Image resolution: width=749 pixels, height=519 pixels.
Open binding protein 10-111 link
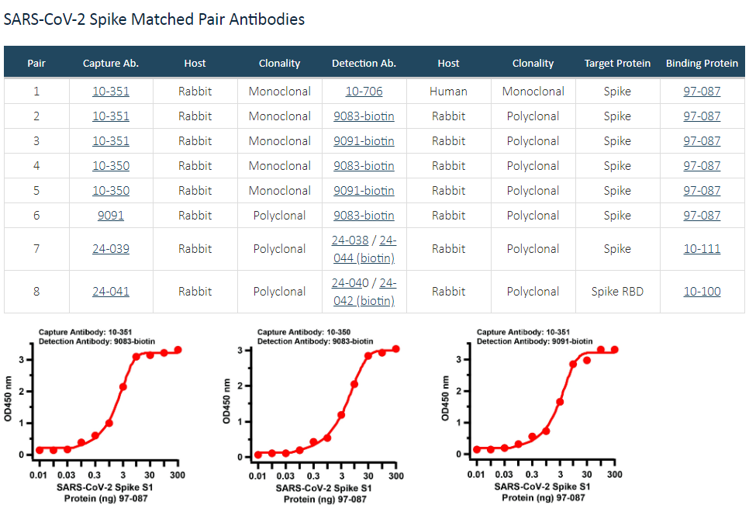(702, 249)
